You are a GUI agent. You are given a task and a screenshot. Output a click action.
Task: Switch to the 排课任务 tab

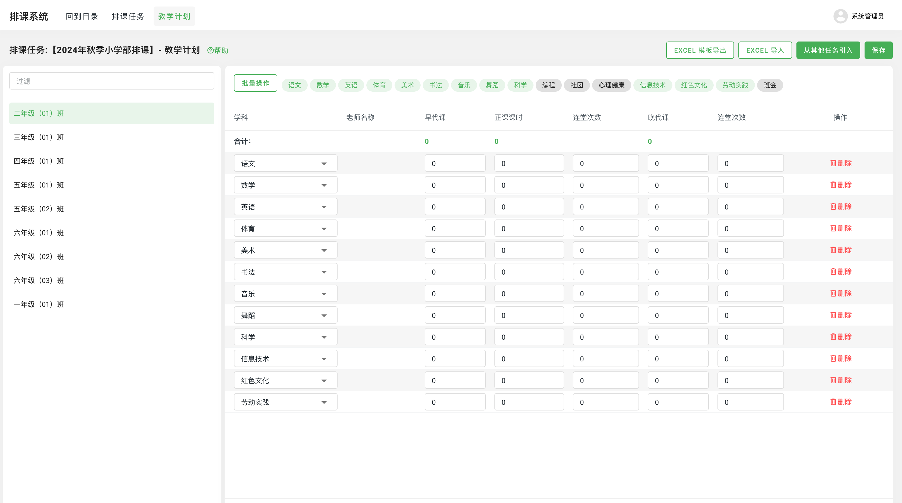[x=128, y=16]
